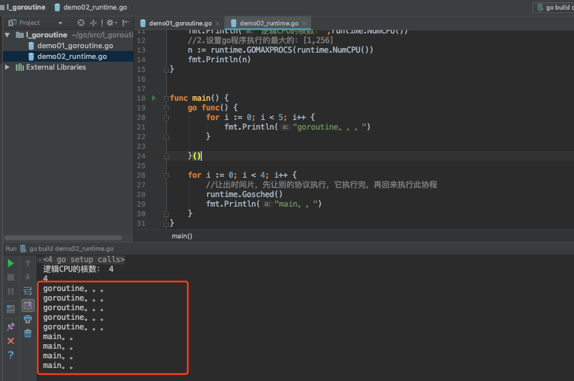
Task: Toggle scroll to end in Run console
Action: [x=28, y=306]
